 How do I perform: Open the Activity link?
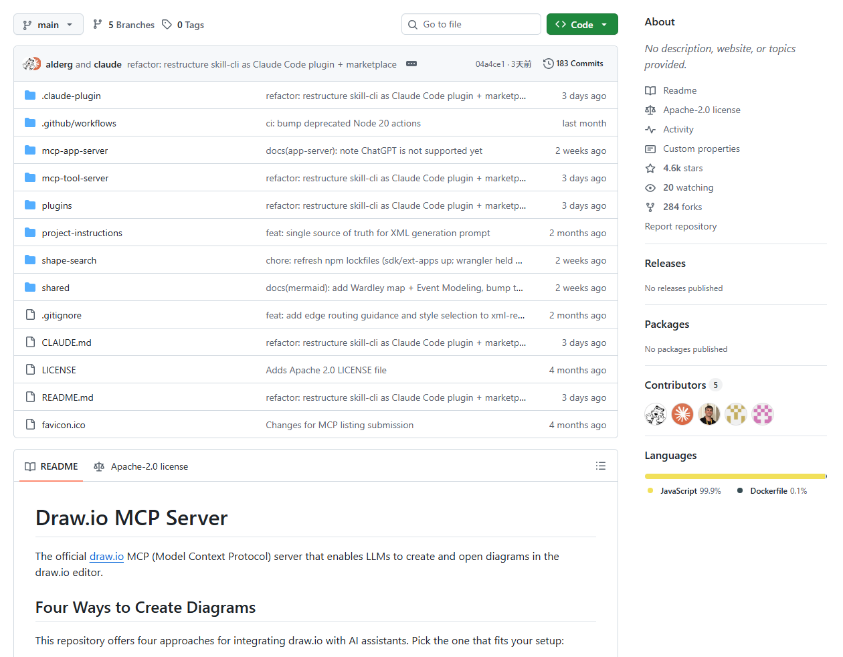point(678,129)
